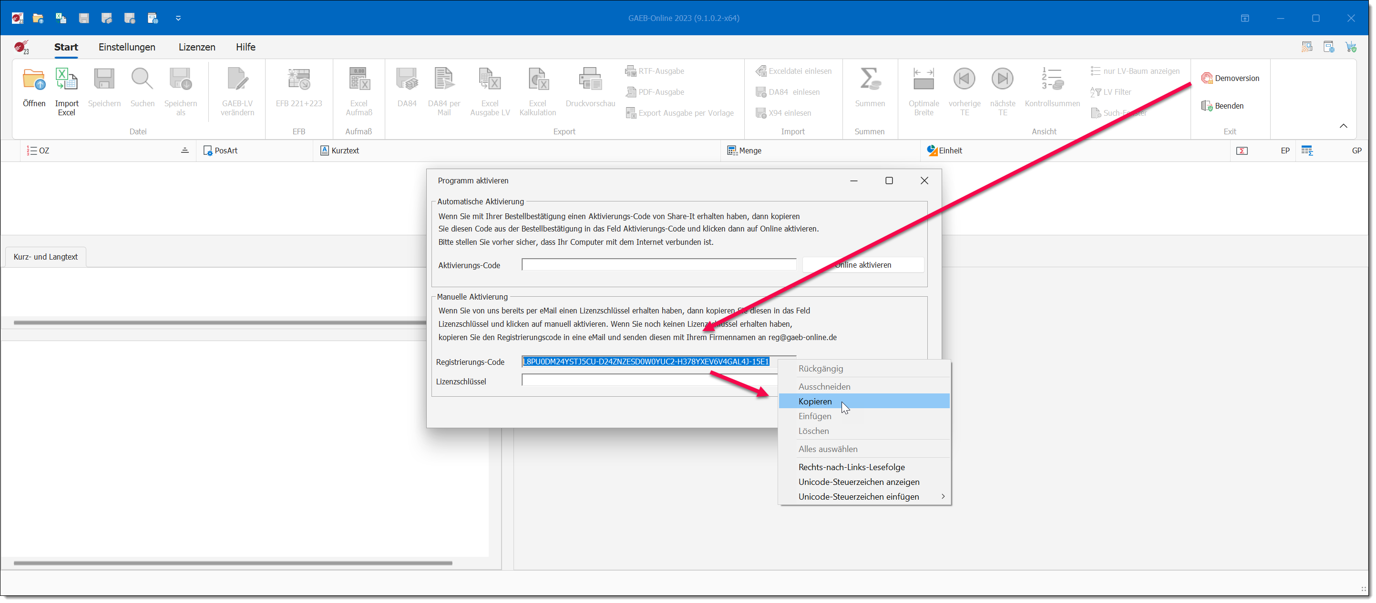This screenshot has height=603, width=1376.
Task: Choose Kopieren from the context menu
Action: click(x=815, y=402)
